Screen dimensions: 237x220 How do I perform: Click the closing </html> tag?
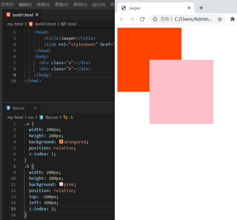(x=33, y=81)
